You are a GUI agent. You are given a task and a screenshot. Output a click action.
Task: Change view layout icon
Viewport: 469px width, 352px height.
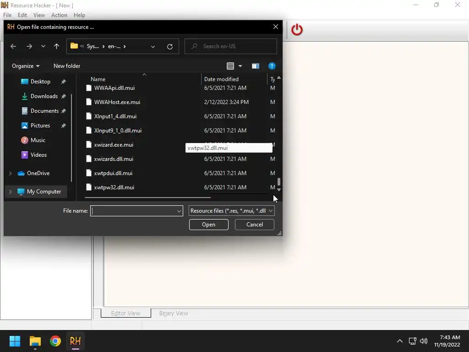click(x=230, y=66)
